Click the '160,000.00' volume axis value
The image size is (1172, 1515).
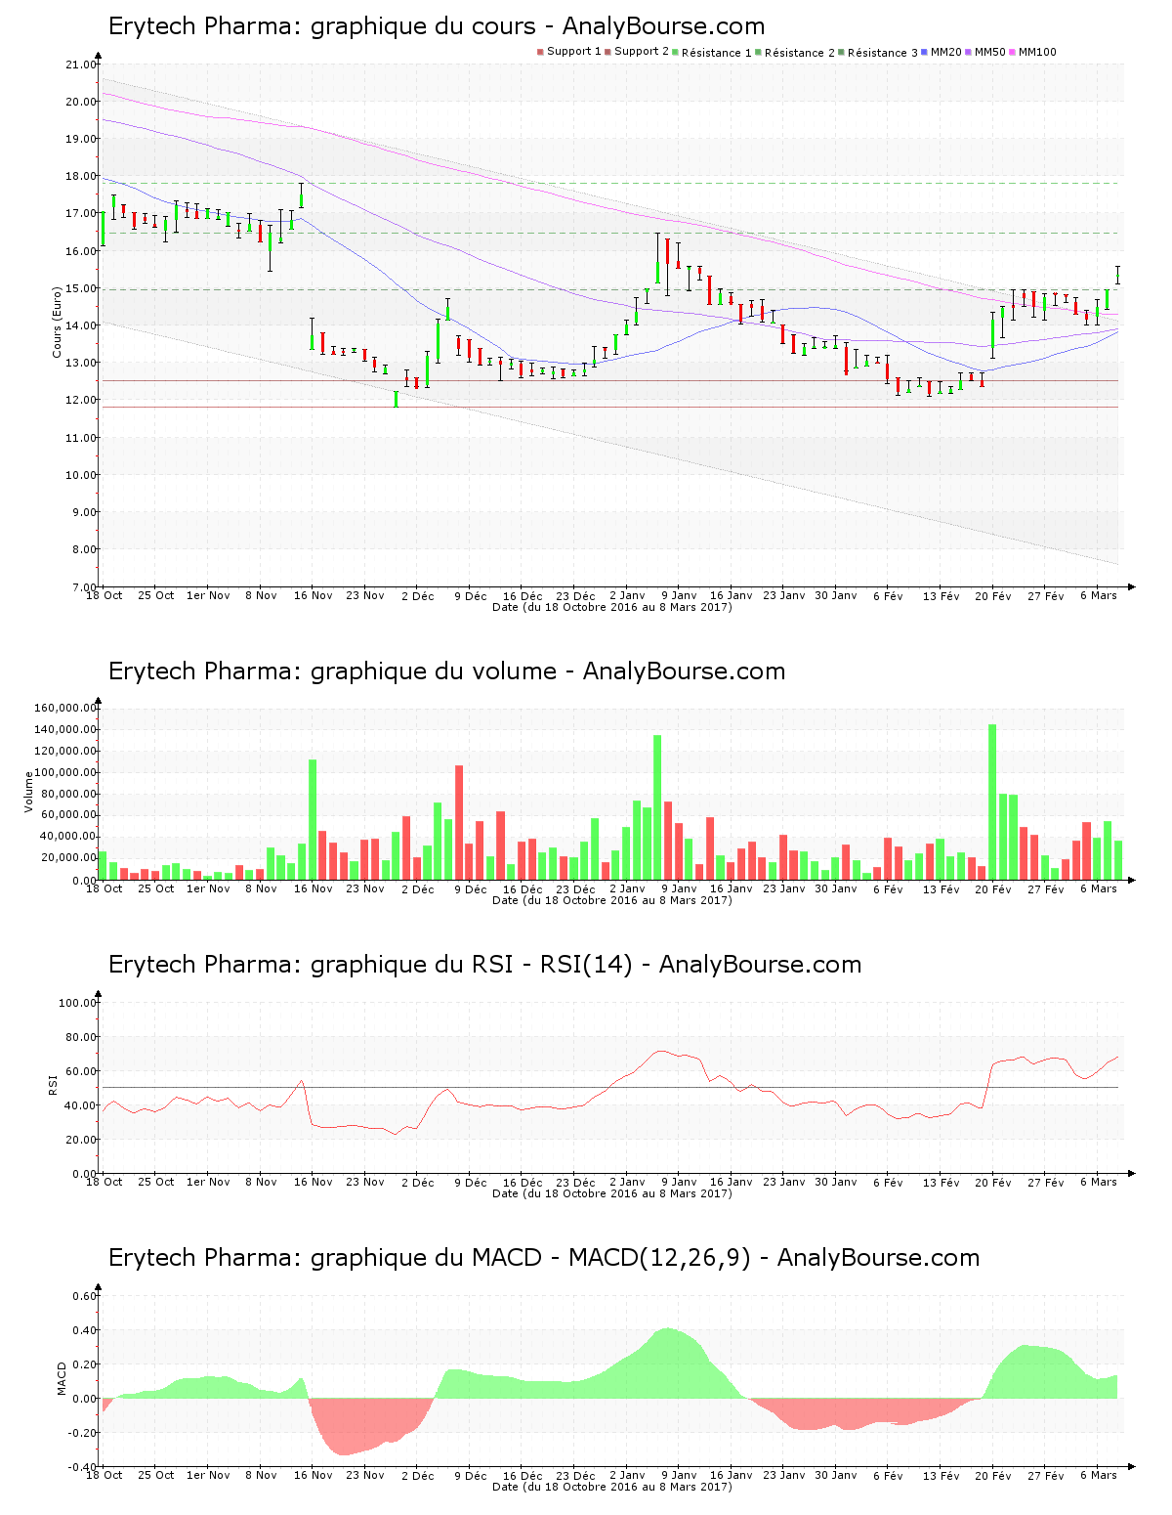point(65,709)
